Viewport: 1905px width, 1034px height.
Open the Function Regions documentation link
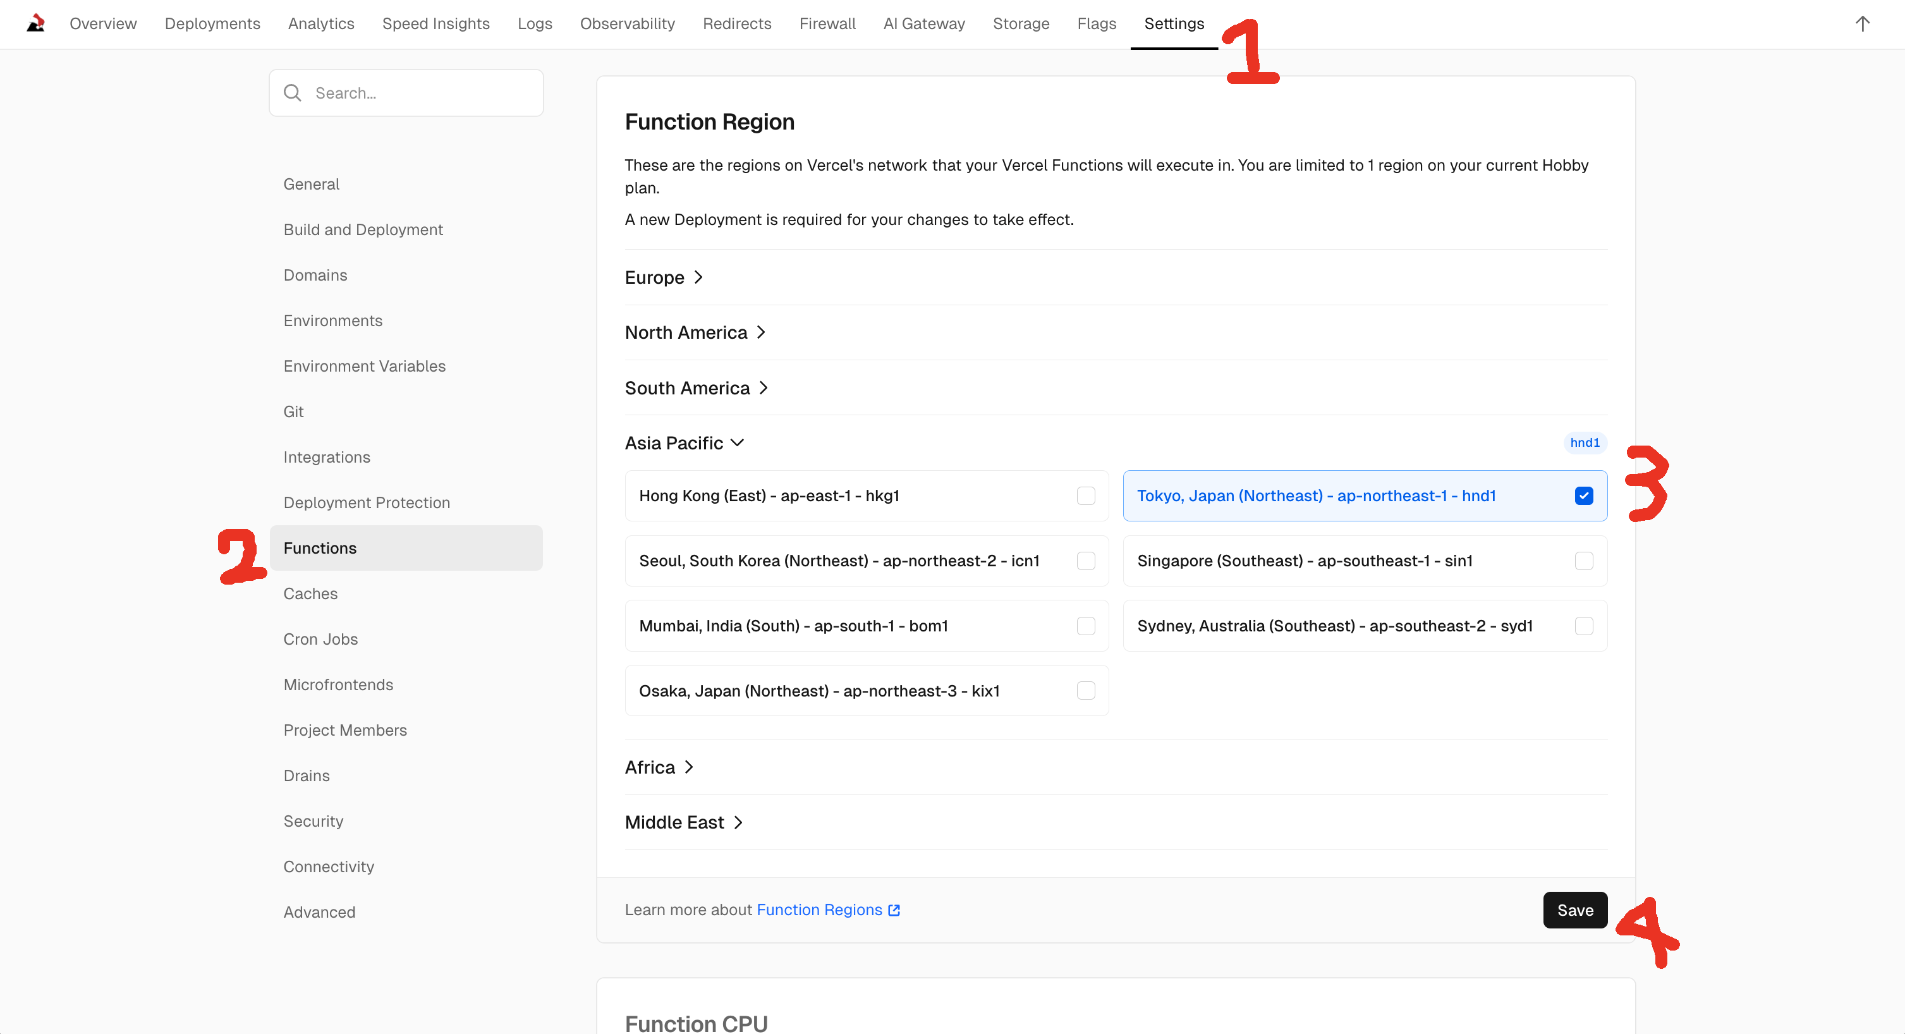click(819, 909)
